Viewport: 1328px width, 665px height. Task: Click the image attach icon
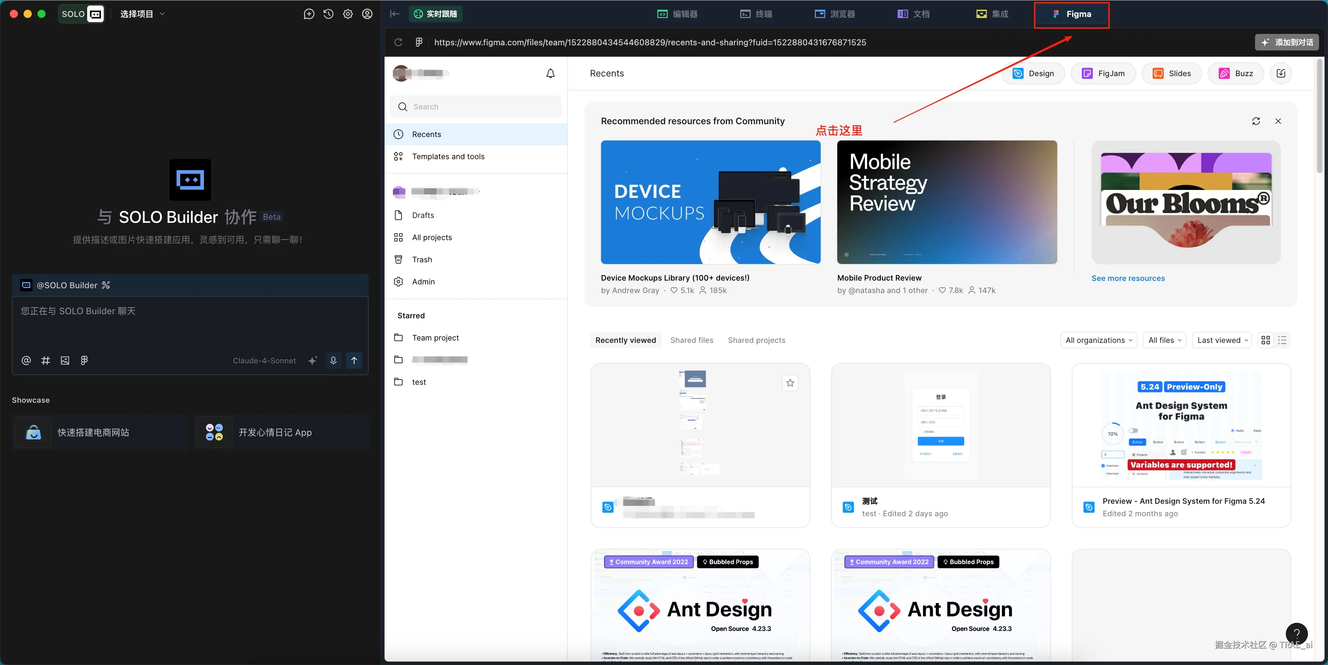pos(65,361)
